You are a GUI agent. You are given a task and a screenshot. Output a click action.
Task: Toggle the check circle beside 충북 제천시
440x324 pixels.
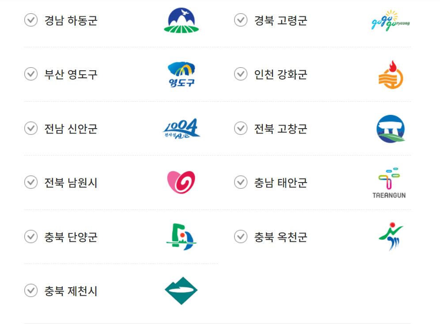coord(30,290)
